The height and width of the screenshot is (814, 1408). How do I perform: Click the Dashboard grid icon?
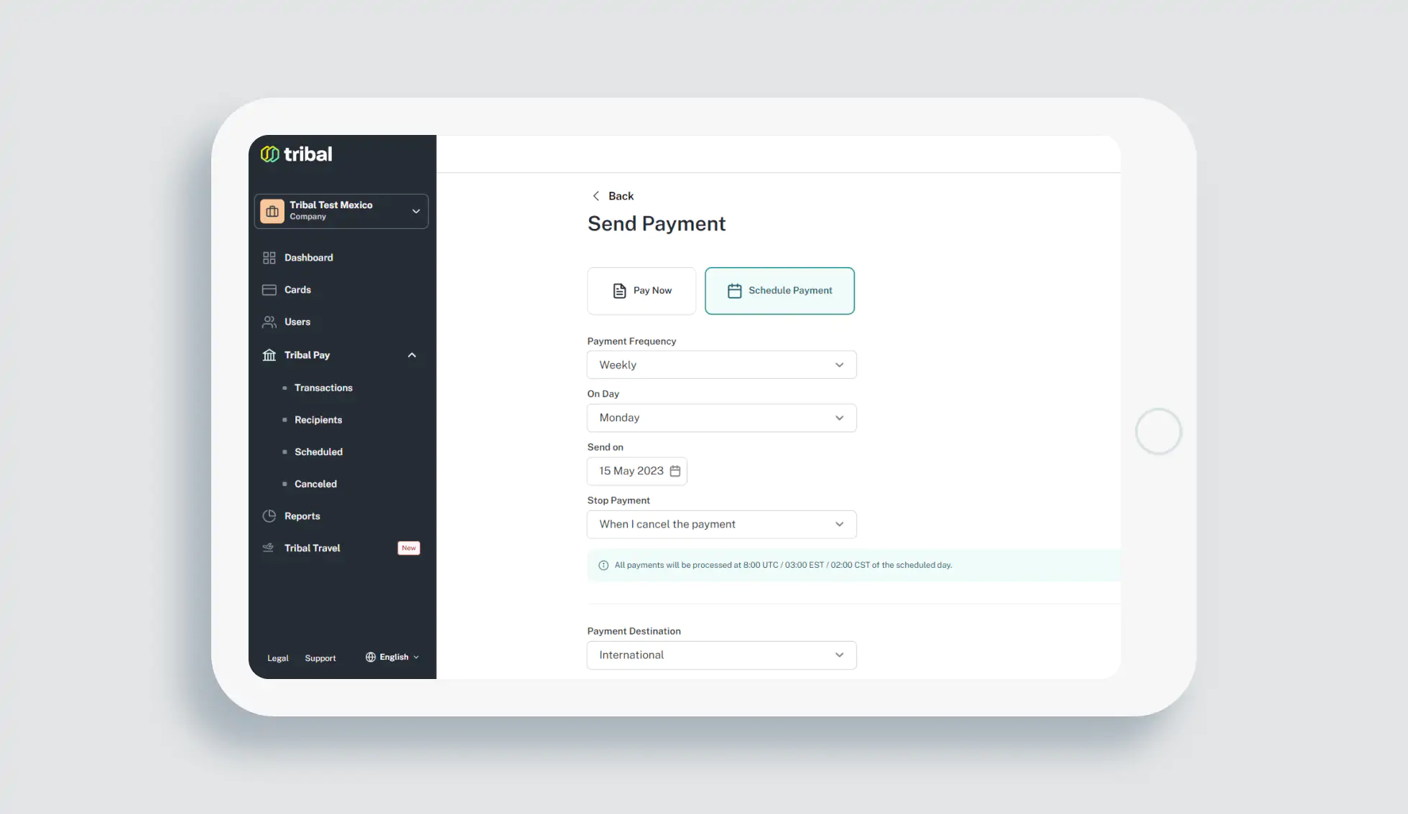(269, 258)
